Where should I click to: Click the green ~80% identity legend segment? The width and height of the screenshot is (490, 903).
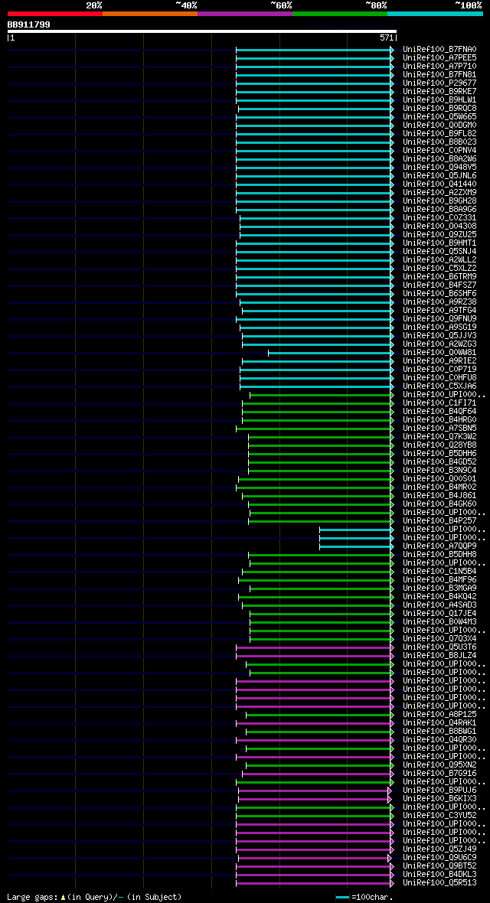click(340, 13)
